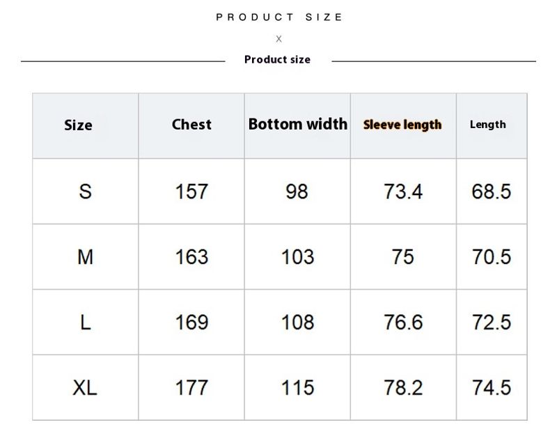Click the S size row label
Image resolution: width=557 pixels, height=434 pixels.
pyautogui.click(x=85, y=191)
